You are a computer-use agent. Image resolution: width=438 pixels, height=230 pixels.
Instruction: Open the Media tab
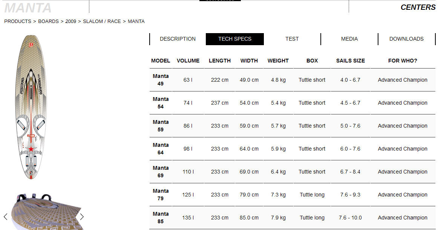pos(349,39)
